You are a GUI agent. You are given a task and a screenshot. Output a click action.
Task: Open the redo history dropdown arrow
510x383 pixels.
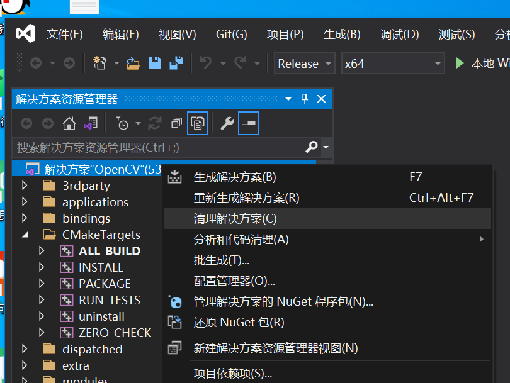coord(258,64)
